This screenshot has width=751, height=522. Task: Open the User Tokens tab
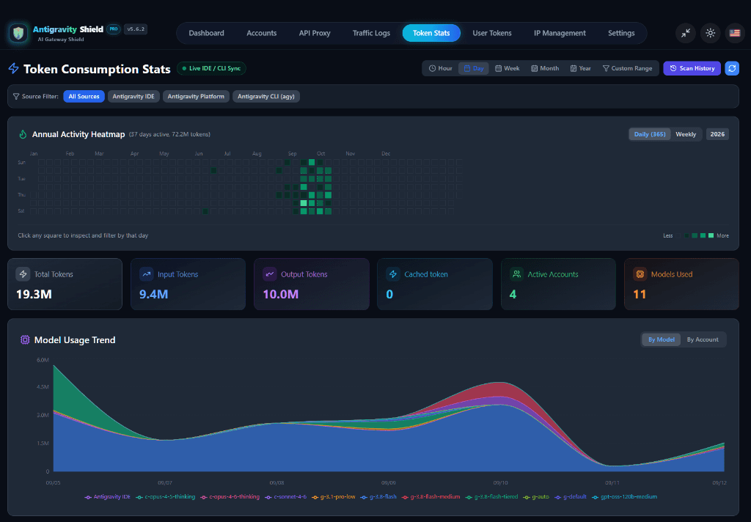(x=492, y=33)
